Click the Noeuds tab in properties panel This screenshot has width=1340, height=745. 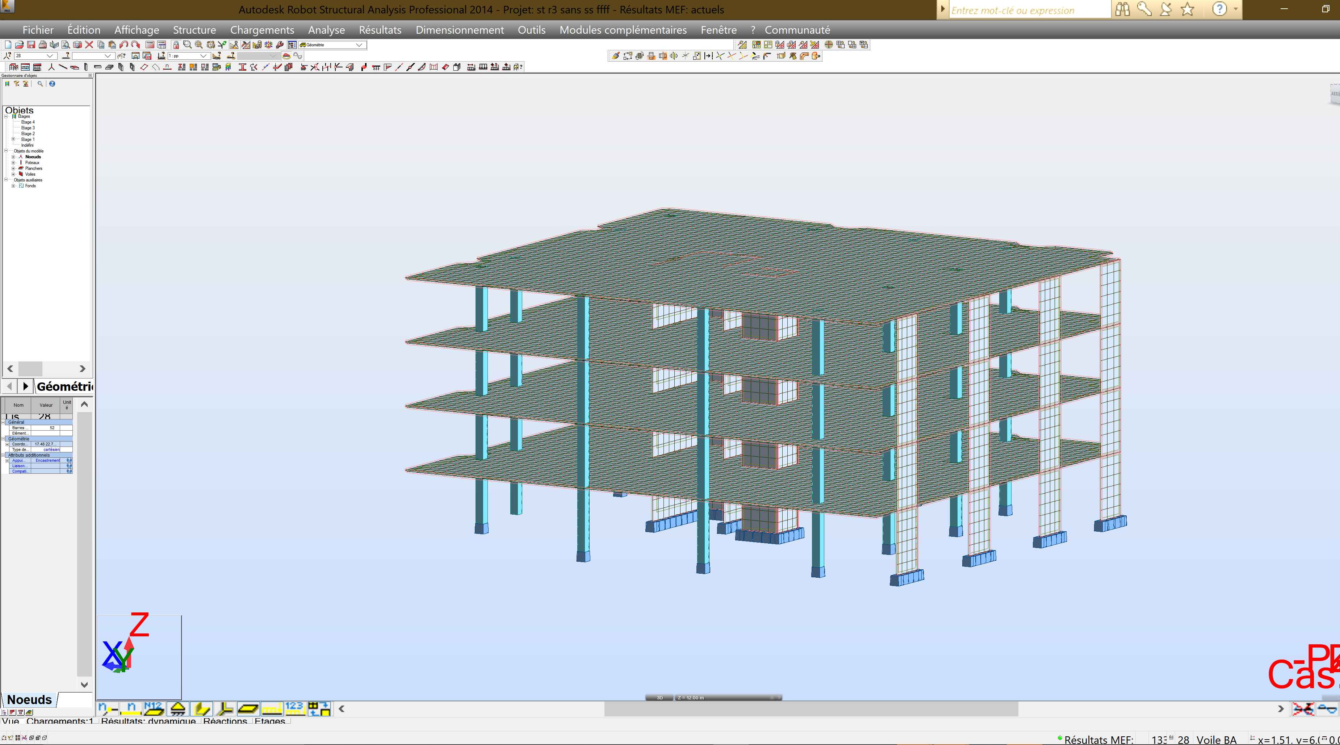(30, 700)
